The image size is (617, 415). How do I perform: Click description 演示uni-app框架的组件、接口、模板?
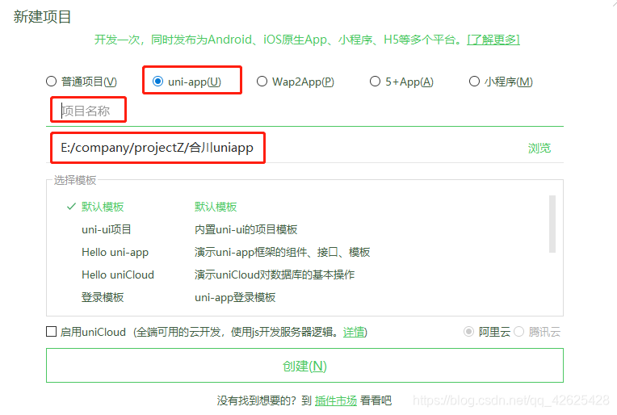[x=282, y=252]
